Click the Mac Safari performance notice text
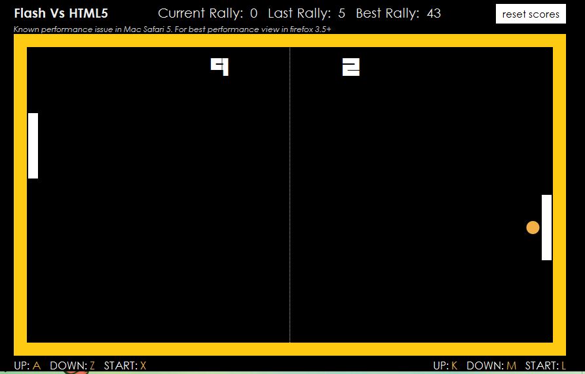 pyautogui.click(x=172, y=29)
